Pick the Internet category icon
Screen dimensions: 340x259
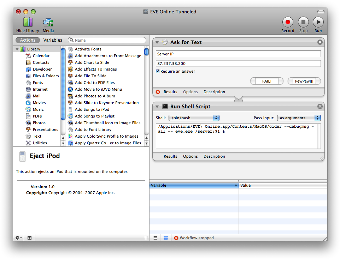pyautogui.click(x=28, y=89)
